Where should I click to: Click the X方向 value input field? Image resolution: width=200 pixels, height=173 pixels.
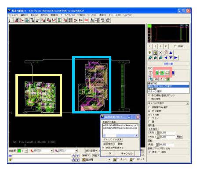click(x=167, y=133)
